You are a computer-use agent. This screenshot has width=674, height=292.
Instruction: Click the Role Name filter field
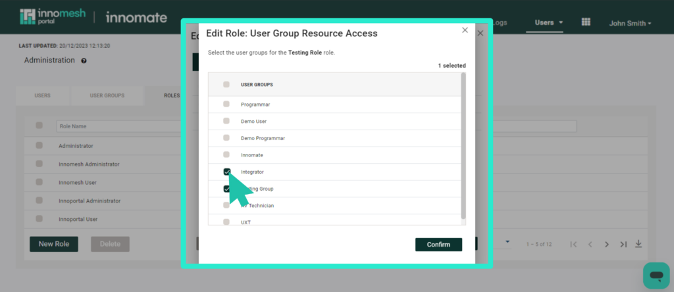[118, 126]
